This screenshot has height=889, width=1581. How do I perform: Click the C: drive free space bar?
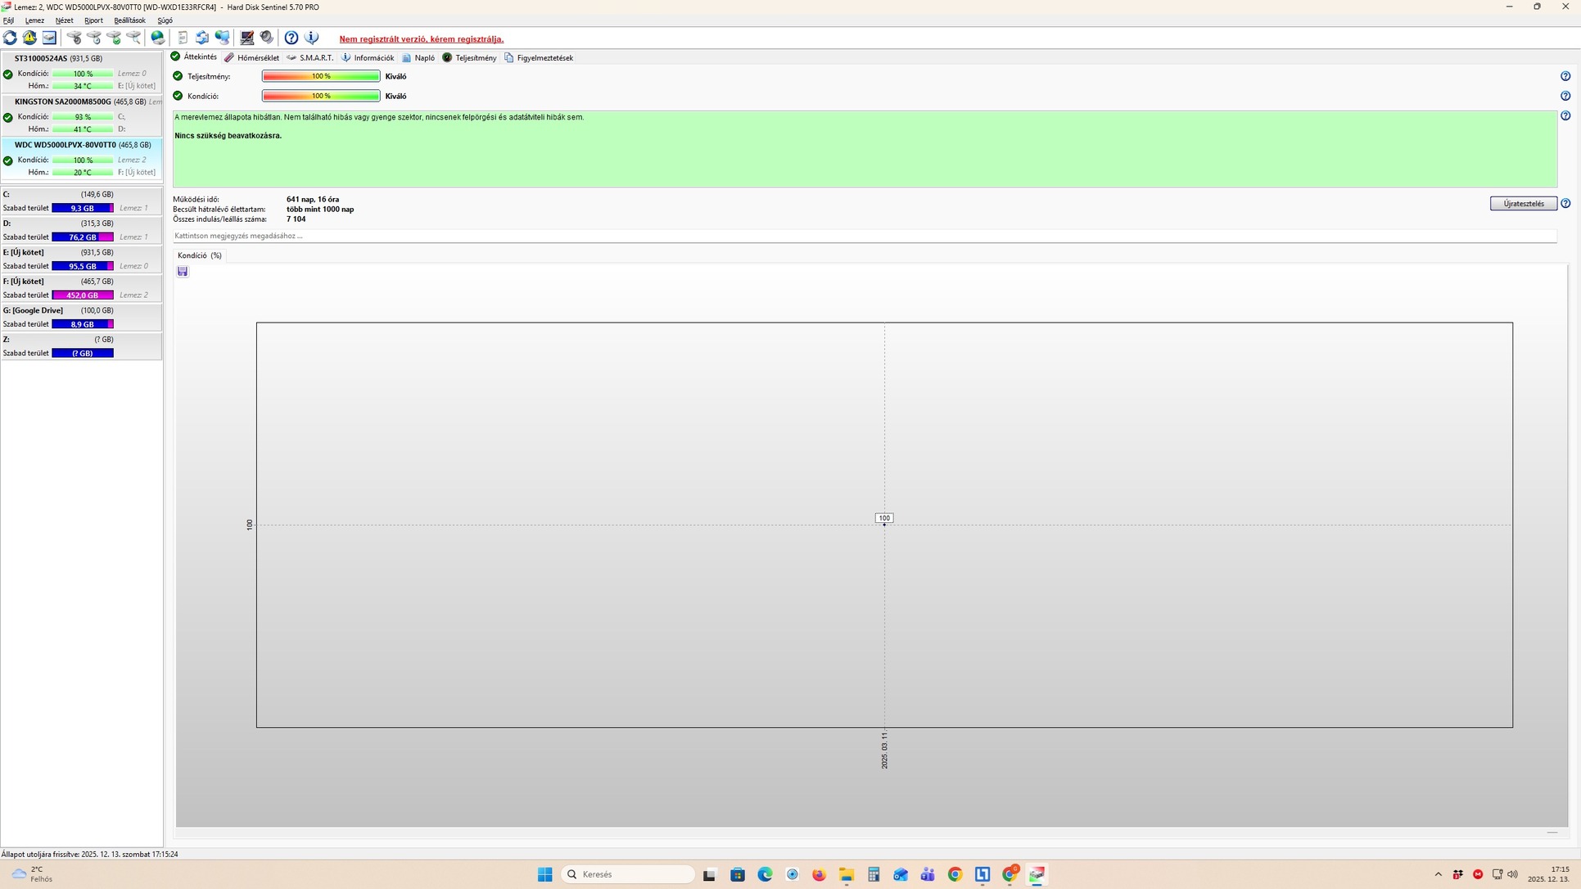(x=82, y=209)
